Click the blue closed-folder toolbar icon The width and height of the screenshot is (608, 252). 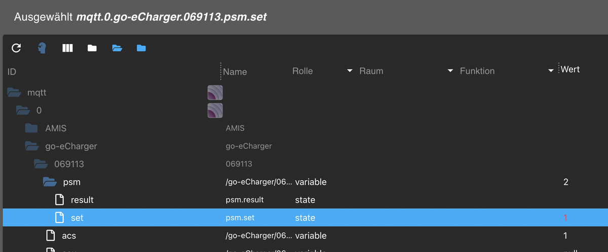click(x=141, y=48)
